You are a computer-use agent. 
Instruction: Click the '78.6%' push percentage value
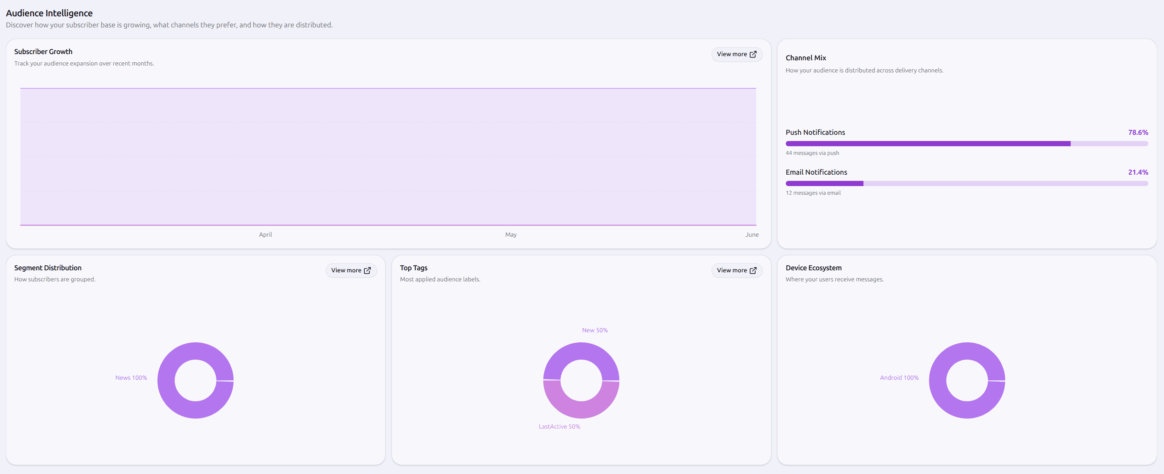(x=1138, y=132)
